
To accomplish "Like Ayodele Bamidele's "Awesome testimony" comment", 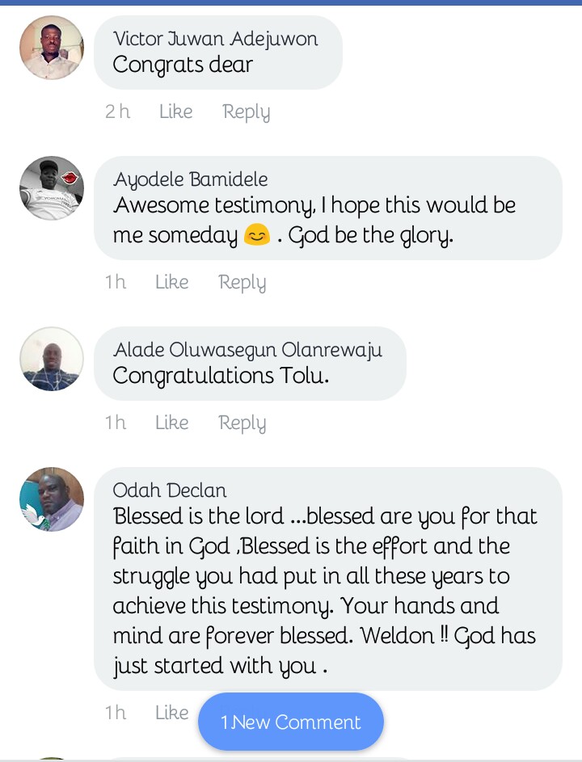I will [x=171, y=282].
